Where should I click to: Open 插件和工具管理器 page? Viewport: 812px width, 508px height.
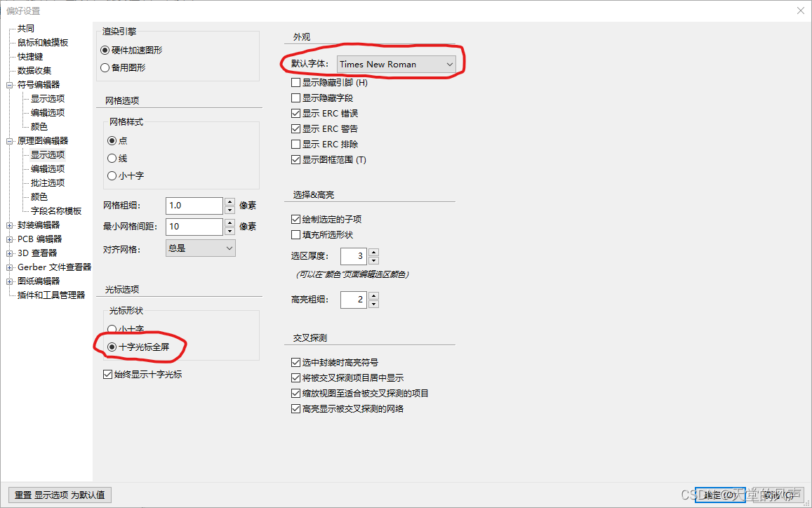tap(51, 295)
